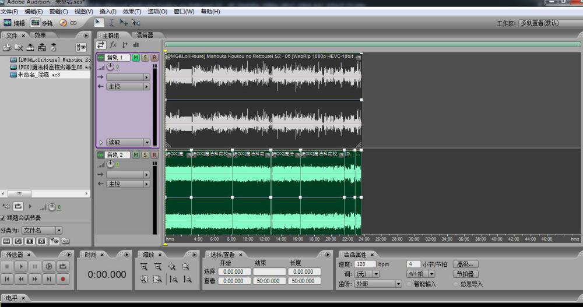Arm 音轨 1 for record with R
Viewport: 583px width, 307px height.
pos(154,58)
